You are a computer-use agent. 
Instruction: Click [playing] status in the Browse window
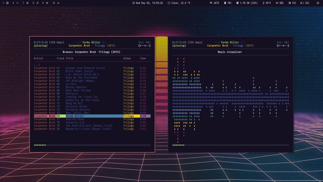41,45
